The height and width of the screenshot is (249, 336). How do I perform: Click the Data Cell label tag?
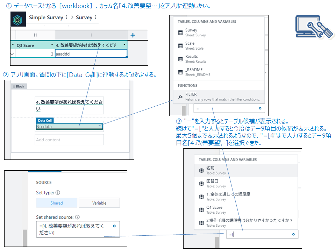[x=45, y=120]
